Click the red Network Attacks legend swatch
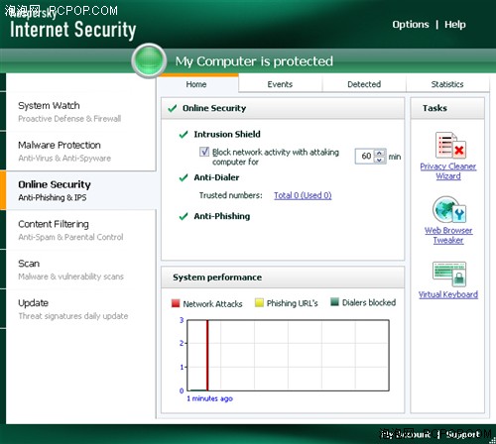Viewport: 496px width, 444px height. 176,303
